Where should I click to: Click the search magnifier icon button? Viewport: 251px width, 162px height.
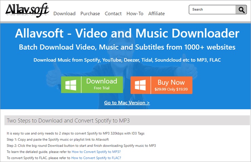tap(241, 9)
